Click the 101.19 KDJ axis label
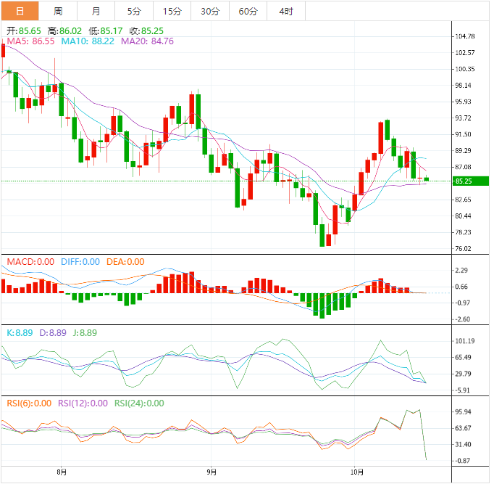The width and height of the screenshot is (494, 484). 465,341
